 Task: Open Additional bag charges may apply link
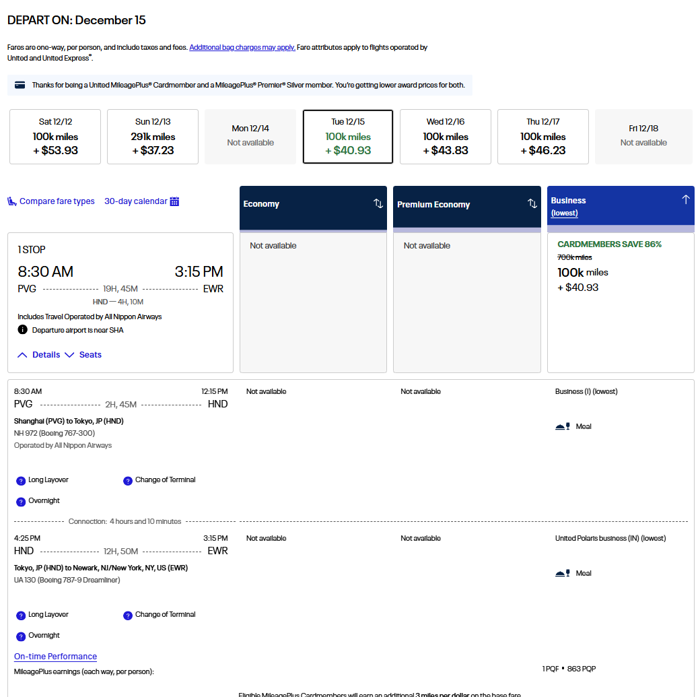point(242,47)
